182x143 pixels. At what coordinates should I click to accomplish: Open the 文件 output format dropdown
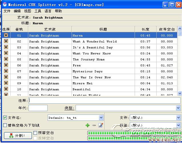tap(178, 118)
